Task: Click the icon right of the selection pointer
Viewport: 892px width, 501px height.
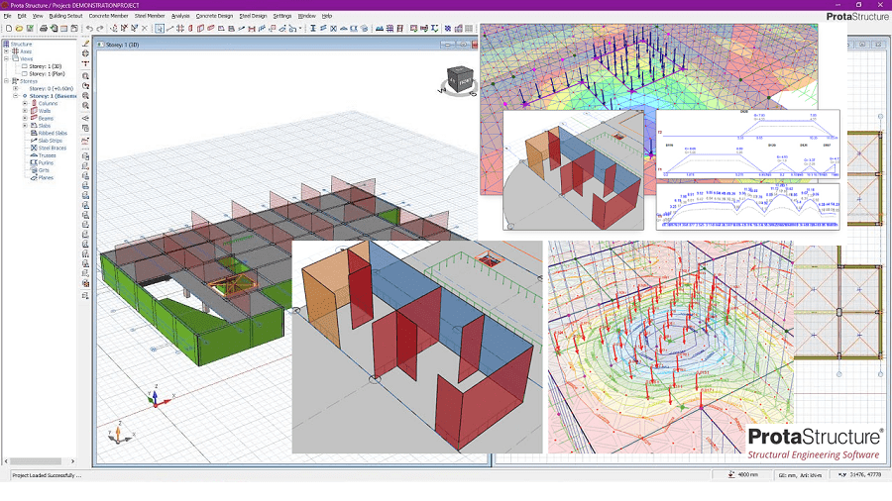Action: 170,29
